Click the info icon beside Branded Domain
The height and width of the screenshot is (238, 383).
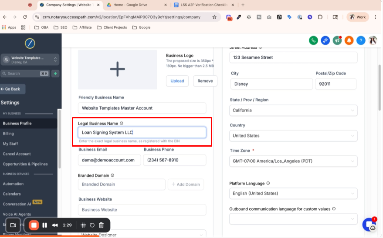tap(112, 175)
